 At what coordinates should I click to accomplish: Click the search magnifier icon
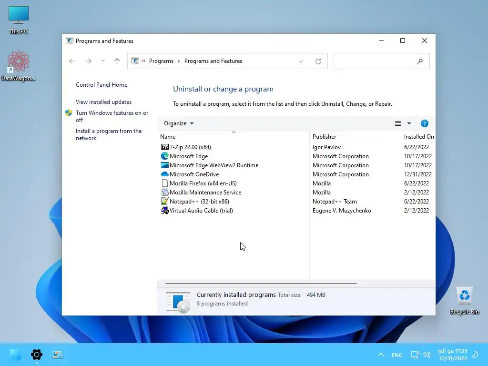pos(420,61)
